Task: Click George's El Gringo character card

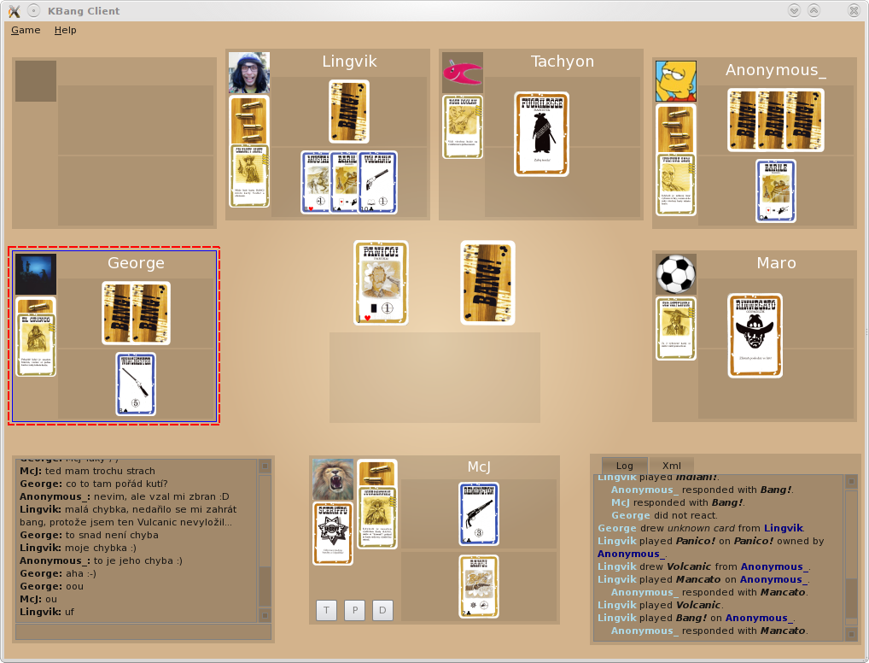Action: click(x=37, y=345)
